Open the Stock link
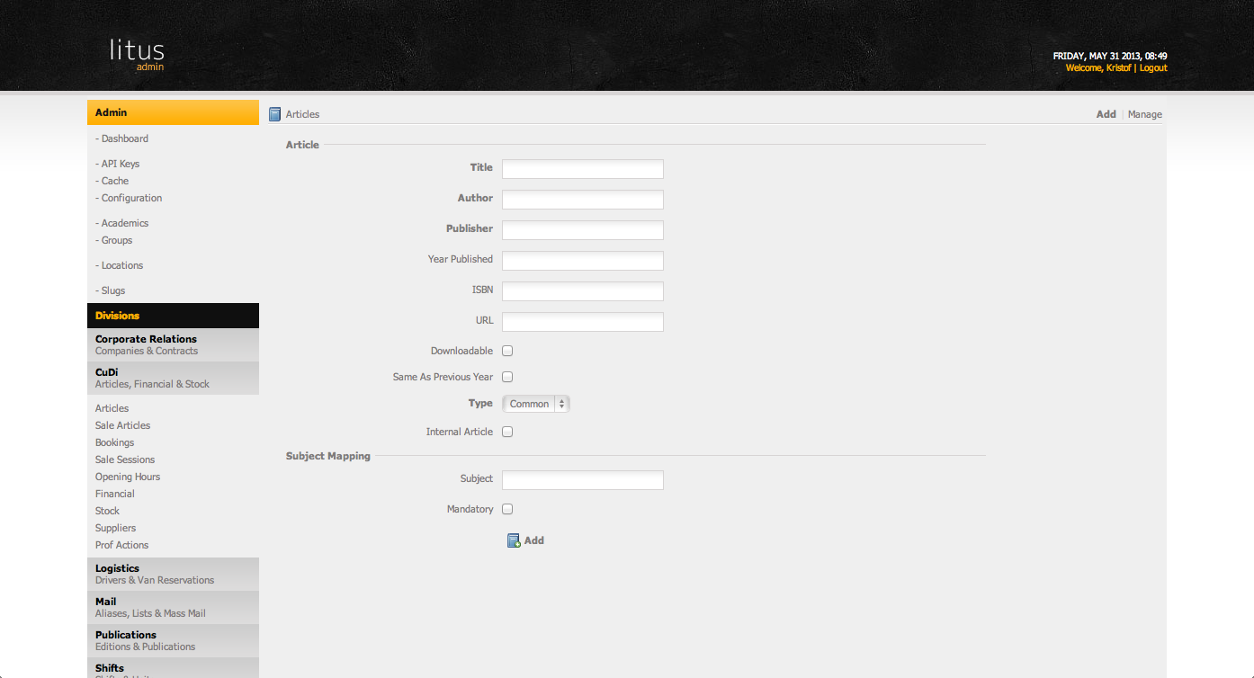The width and height of the screenshot is (1254, 678). tap(107, 511)
